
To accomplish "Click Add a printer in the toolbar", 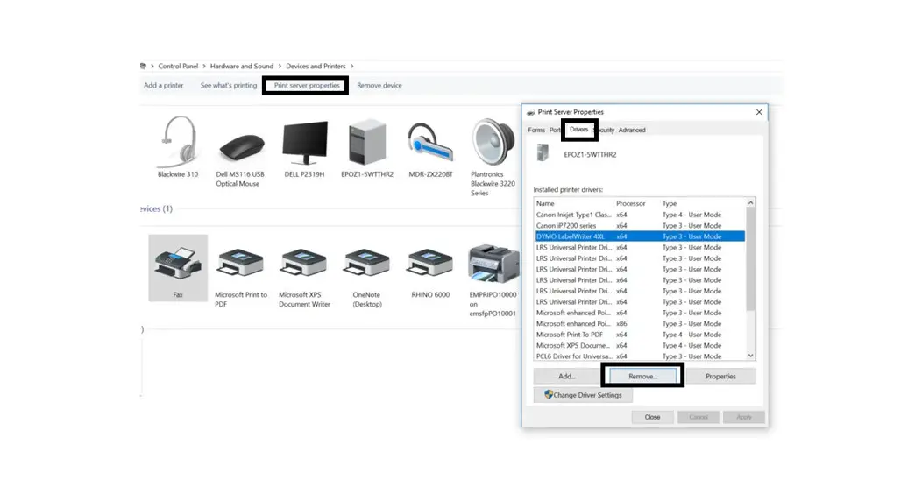I will [164, 85].
